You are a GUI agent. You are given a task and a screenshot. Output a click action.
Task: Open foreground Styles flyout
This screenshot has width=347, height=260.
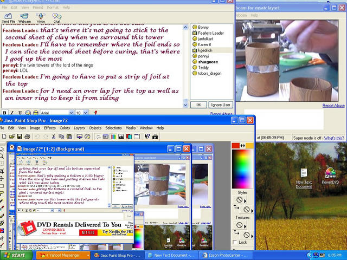pos(245,201)
